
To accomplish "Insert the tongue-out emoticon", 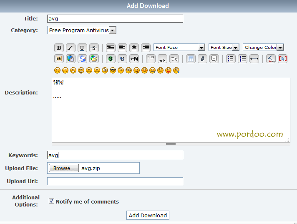I will click(x=136, y=71).
